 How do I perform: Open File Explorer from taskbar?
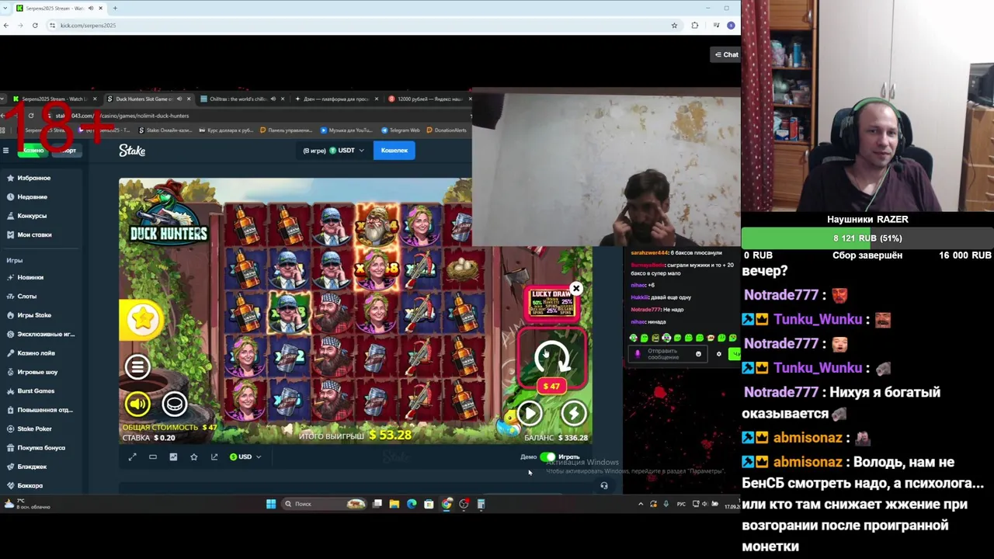394,504
